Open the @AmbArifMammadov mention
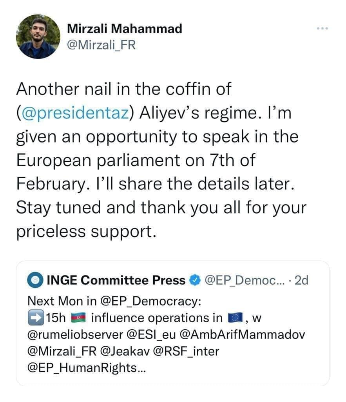346x402 pixels. [242, 334]
